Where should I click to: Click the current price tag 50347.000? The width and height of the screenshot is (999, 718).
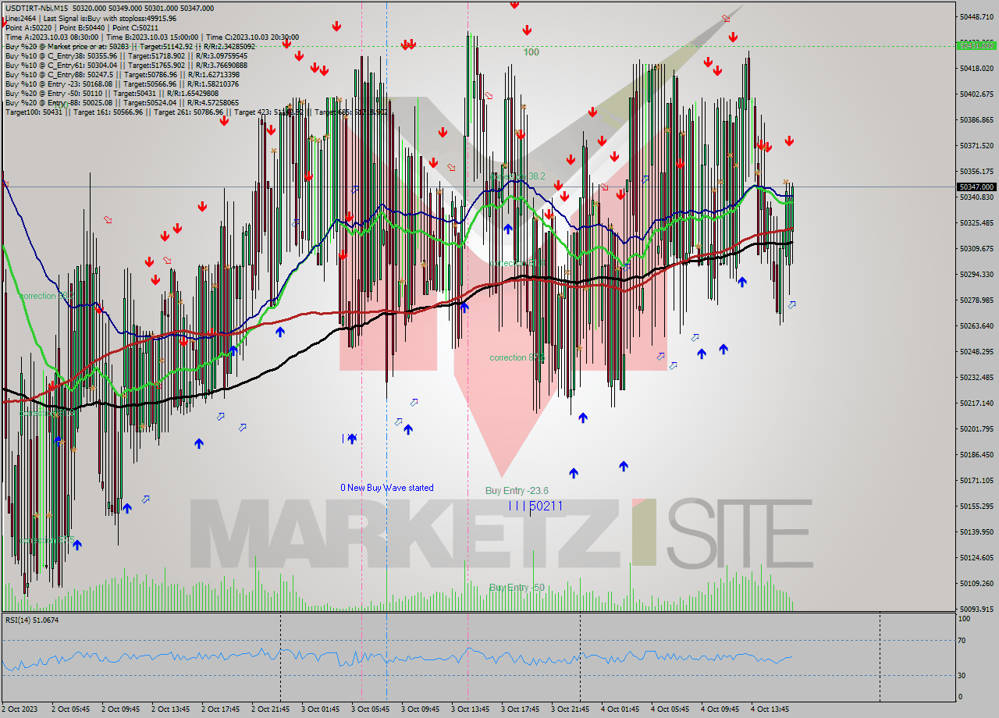976,187
